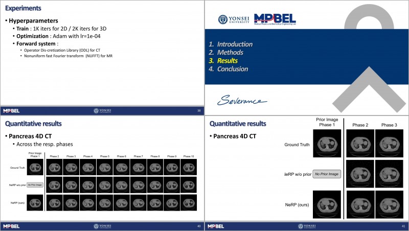This screenshot has width=409, height=231.
Task: Click 'NeRP w/o prior' row label on slide 40
Action: [x=17, y=185]
